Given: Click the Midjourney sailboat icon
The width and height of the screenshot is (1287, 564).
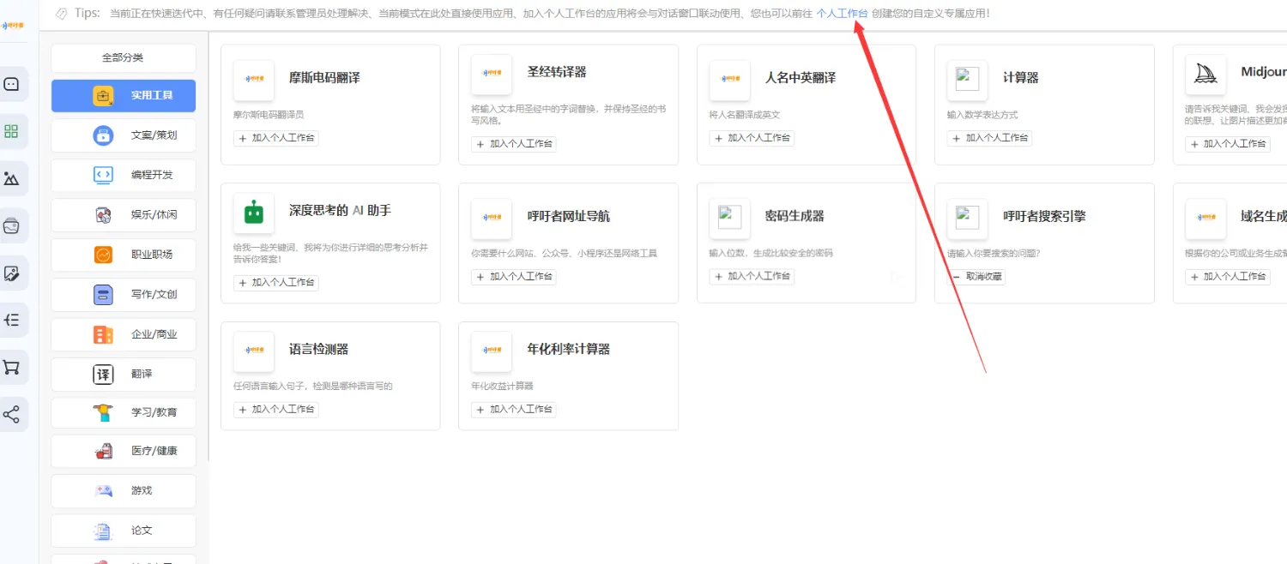Looking at the screenshot, I should tap(1205, 75).
